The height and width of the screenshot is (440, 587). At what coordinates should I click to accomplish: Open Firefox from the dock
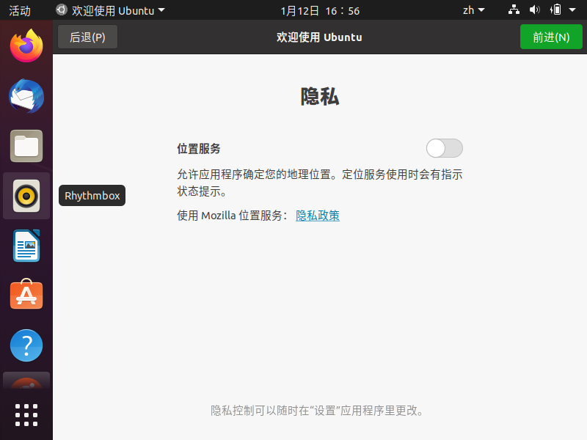[26, 45]
